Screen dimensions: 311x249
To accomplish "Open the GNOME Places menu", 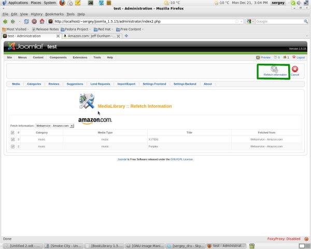I will pos(36,3).
